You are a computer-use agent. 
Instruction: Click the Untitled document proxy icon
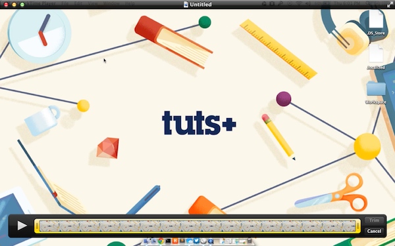click(186, 5)
